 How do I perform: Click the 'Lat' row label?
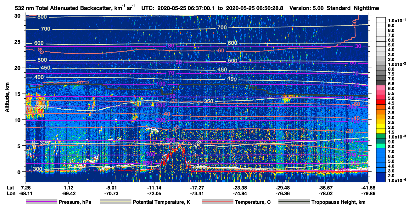[10, 188]
